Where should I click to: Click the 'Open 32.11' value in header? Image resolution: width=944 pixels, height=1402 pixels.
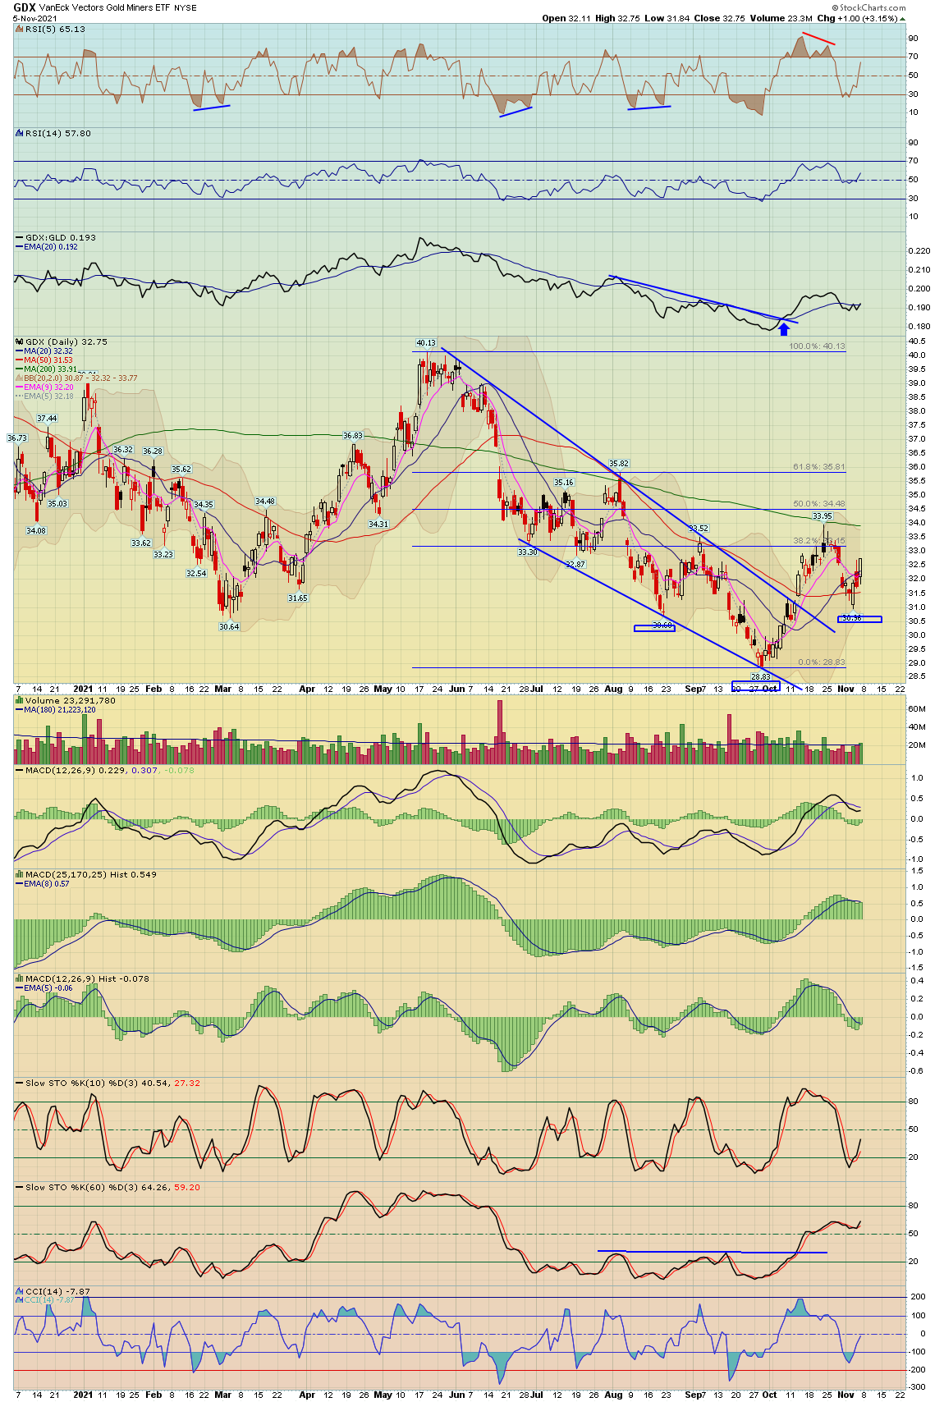tap(566, 18)
